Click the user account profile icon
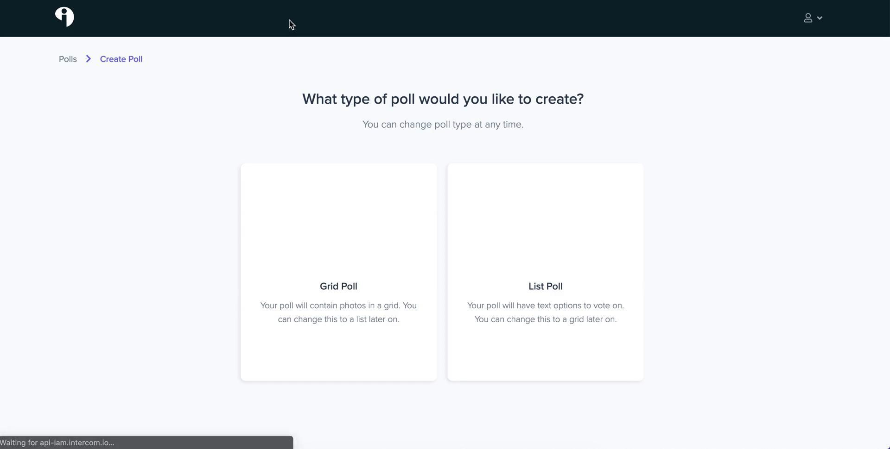The image size is (890, 449). tap(807, 18)
